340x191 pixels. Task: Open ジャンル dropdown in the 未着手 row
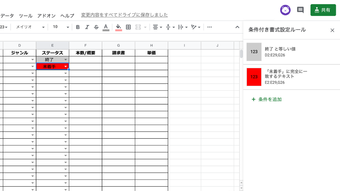tap(33, 67)
